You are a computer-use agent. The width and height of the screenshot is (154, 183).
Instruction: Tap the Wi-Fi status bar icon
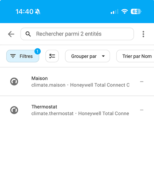point(124,11)
